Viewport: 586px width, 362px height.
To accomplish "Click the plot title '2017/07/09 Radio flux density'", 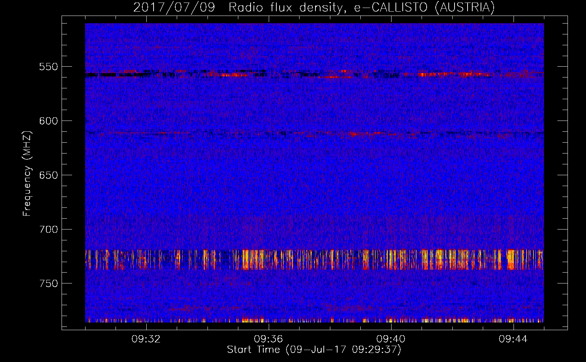I will (x=314, y=7).
